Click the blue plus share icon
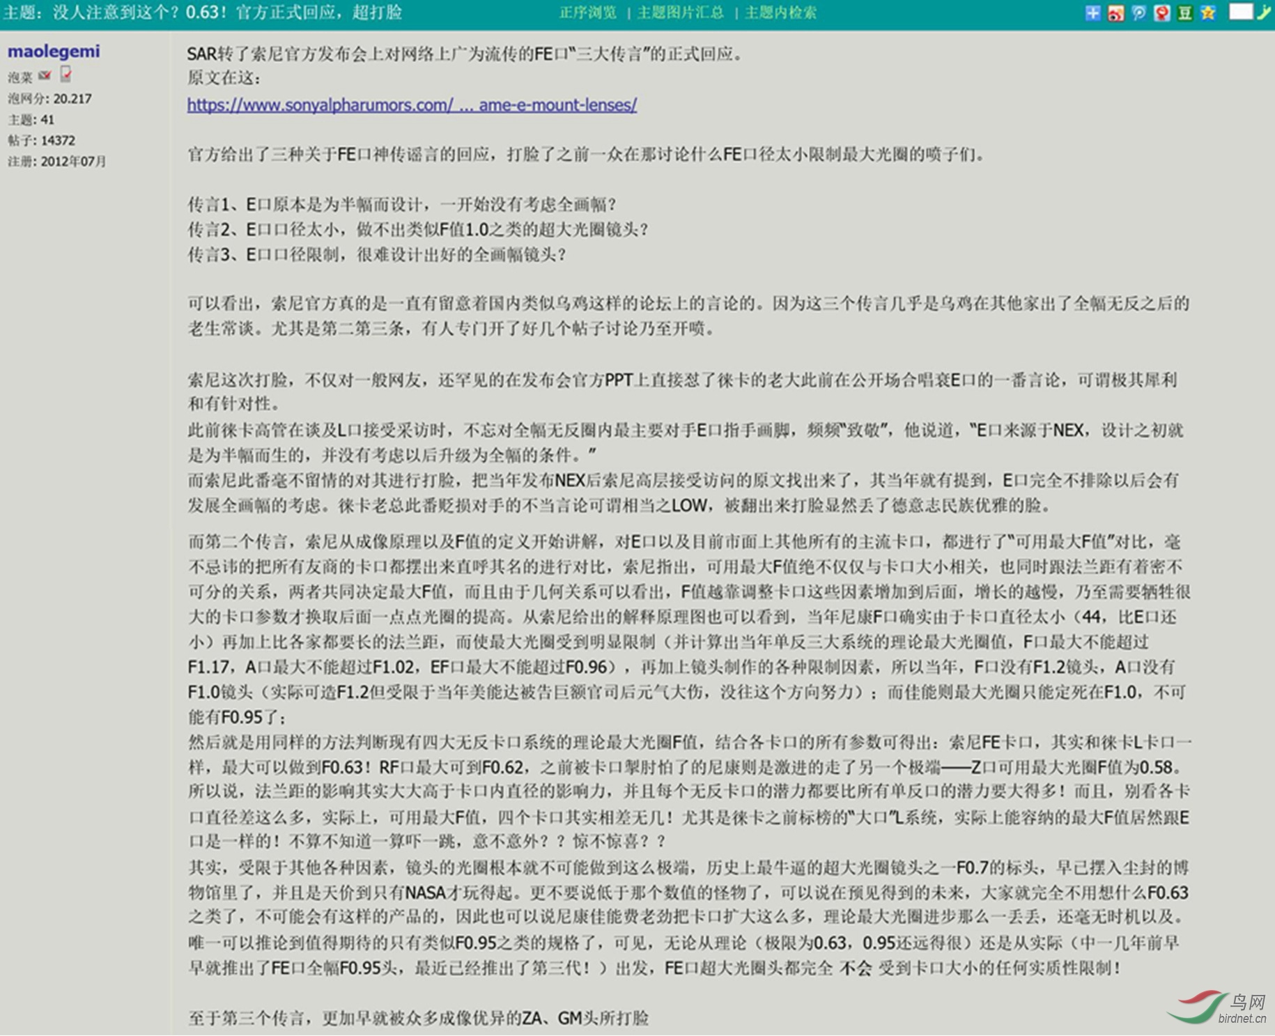The image size is (1275, 1036). tap(1092, 13)
